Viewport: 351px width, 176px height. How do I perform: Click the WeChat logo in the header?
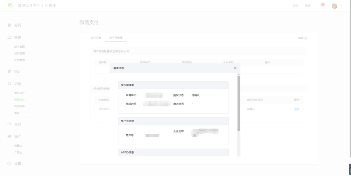(10, 6)
